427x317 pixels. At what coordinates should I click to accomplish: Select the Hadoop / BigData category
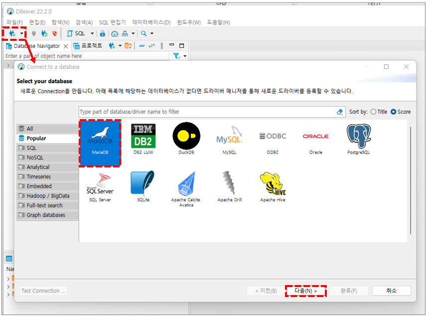pos(48,196)
